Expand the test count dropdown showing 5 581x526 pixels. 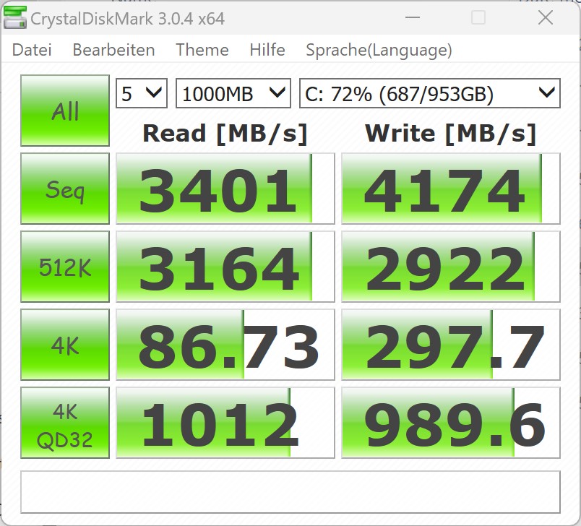point(142,93)
